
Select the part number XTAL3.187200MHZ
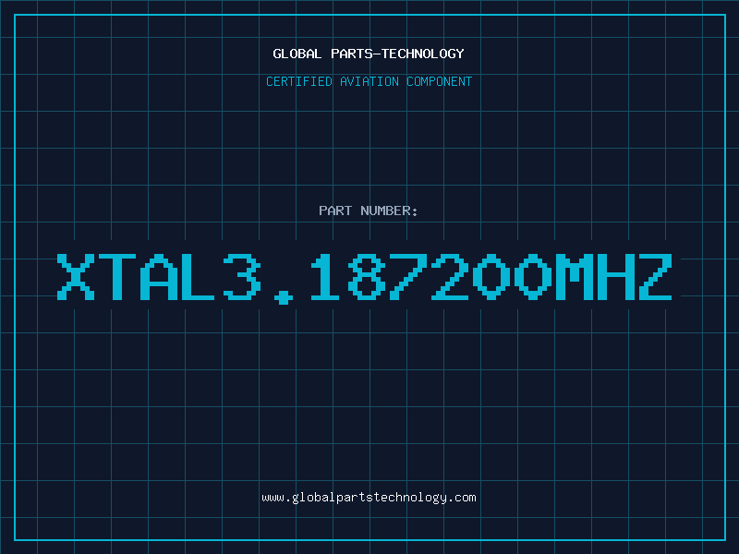(x=365, y=278)
